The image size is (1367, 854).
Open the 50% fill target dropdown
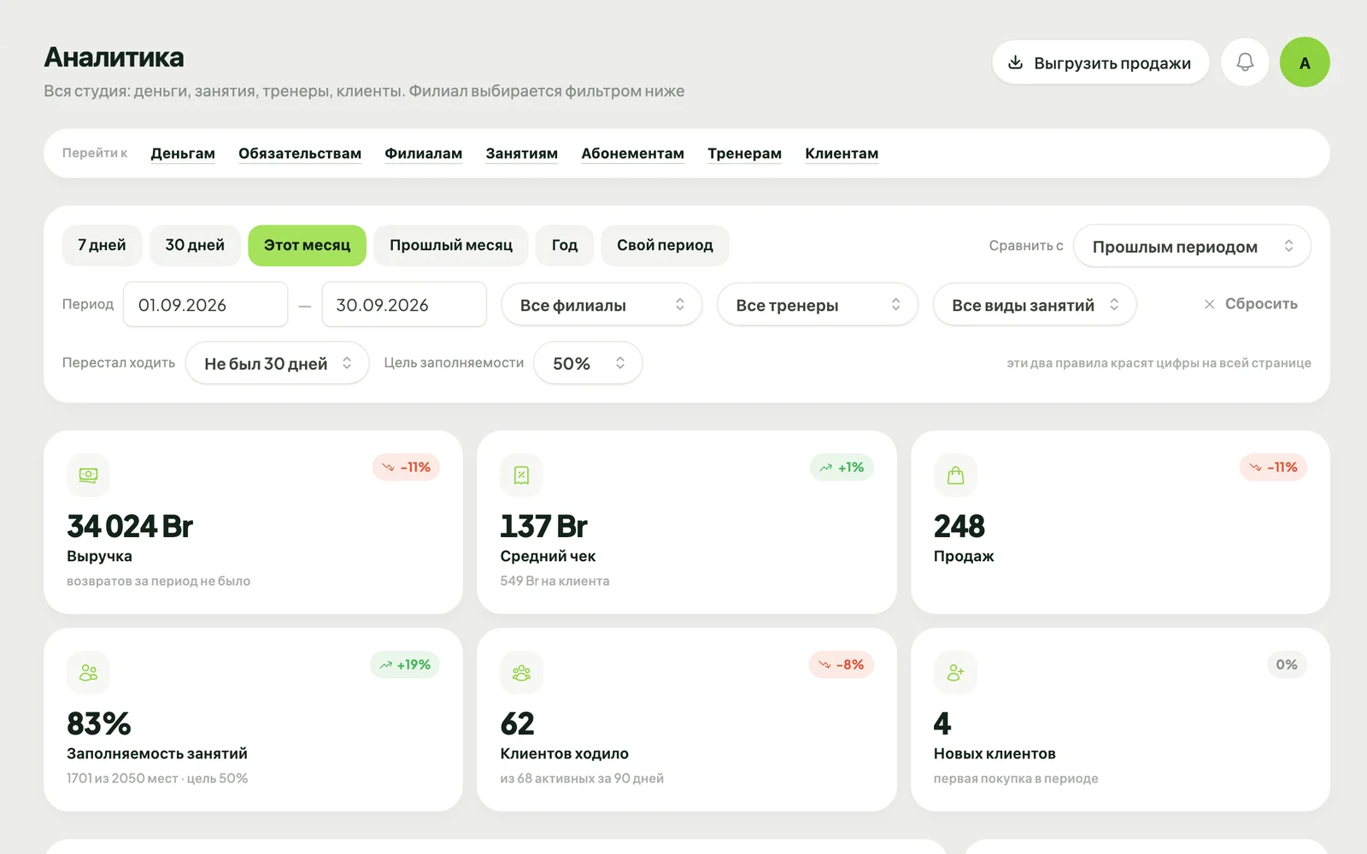pos(588,363)
